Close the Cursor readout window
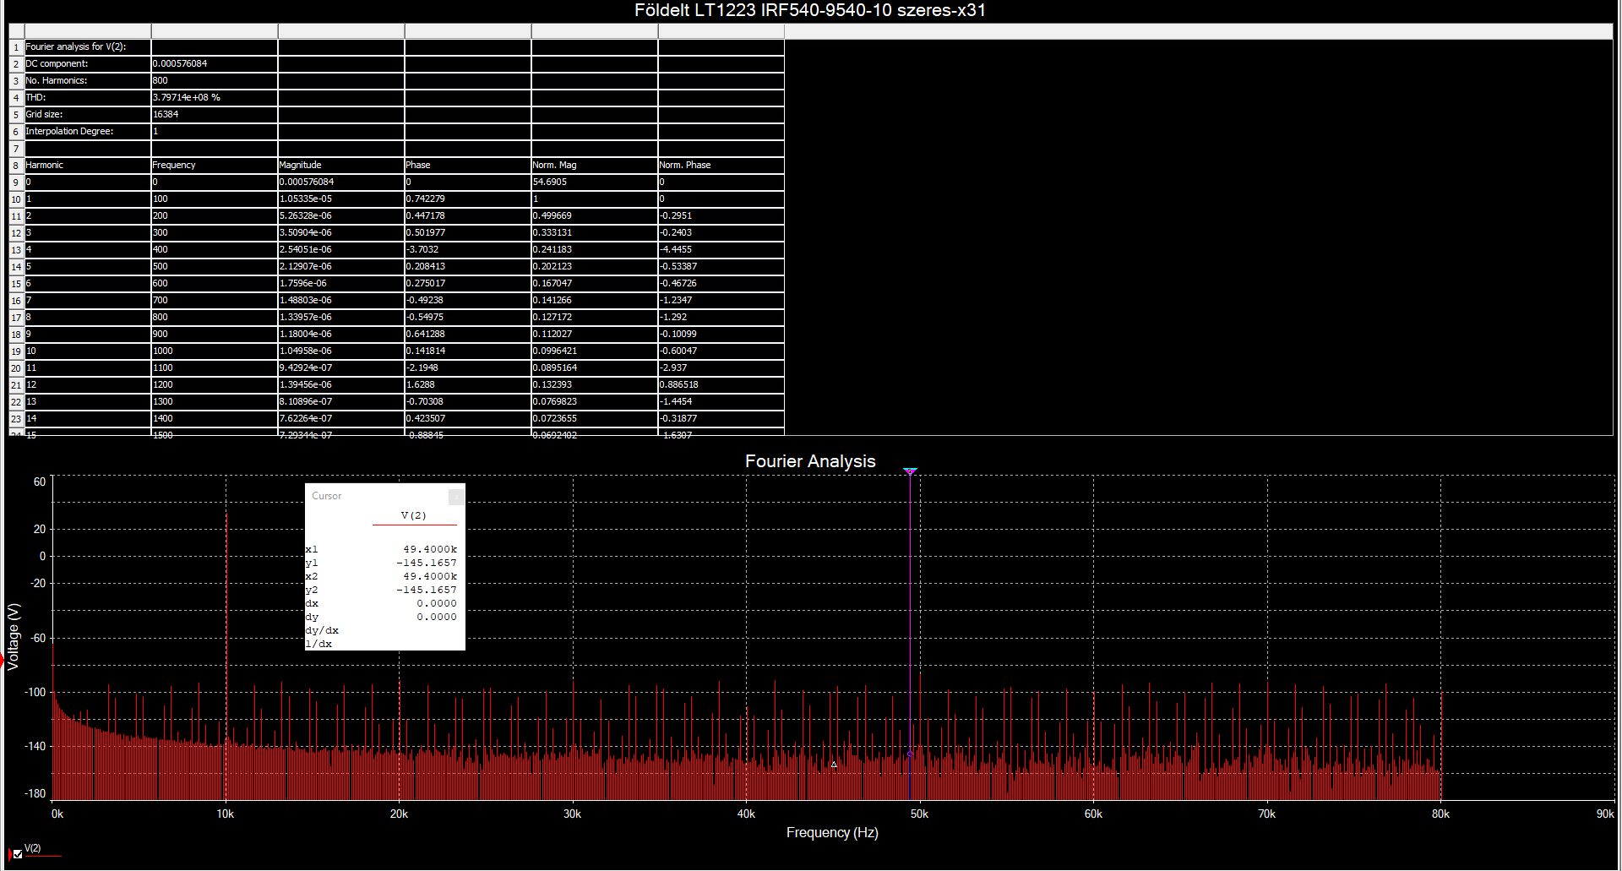 tap(455, 497)
